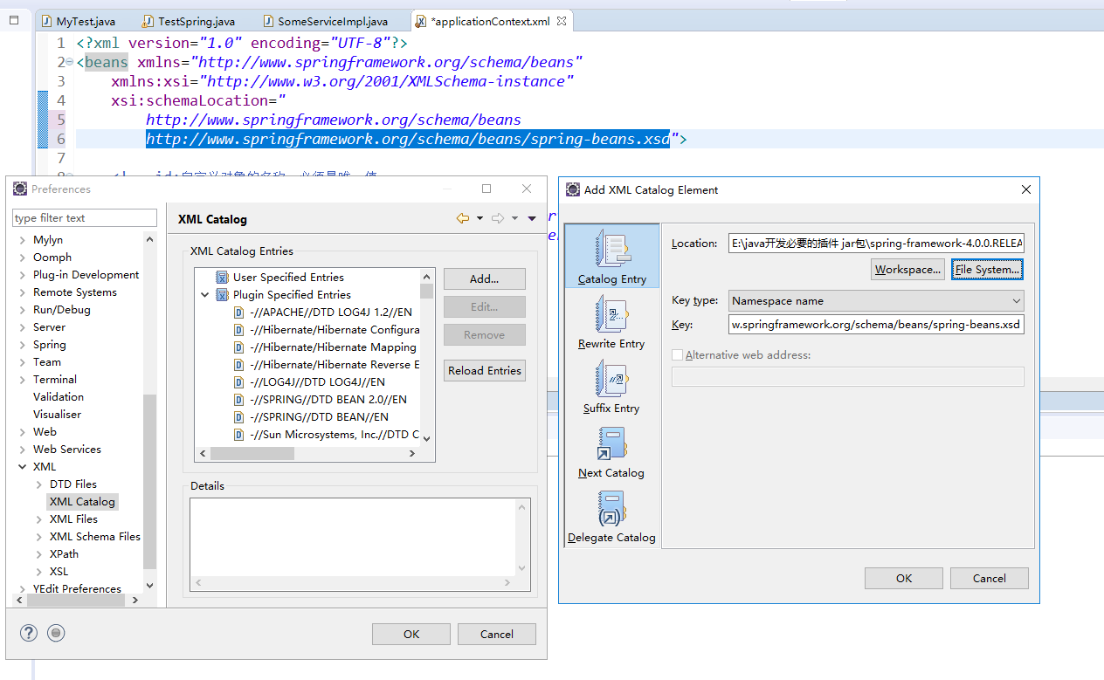The image size is (1104, 680).
Task: Click the Preferences help question mark icon
Action: click(29, 633)
